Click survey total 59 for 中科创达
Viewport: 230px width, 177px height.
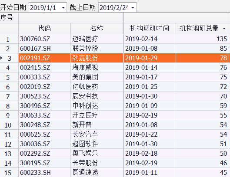223,106
